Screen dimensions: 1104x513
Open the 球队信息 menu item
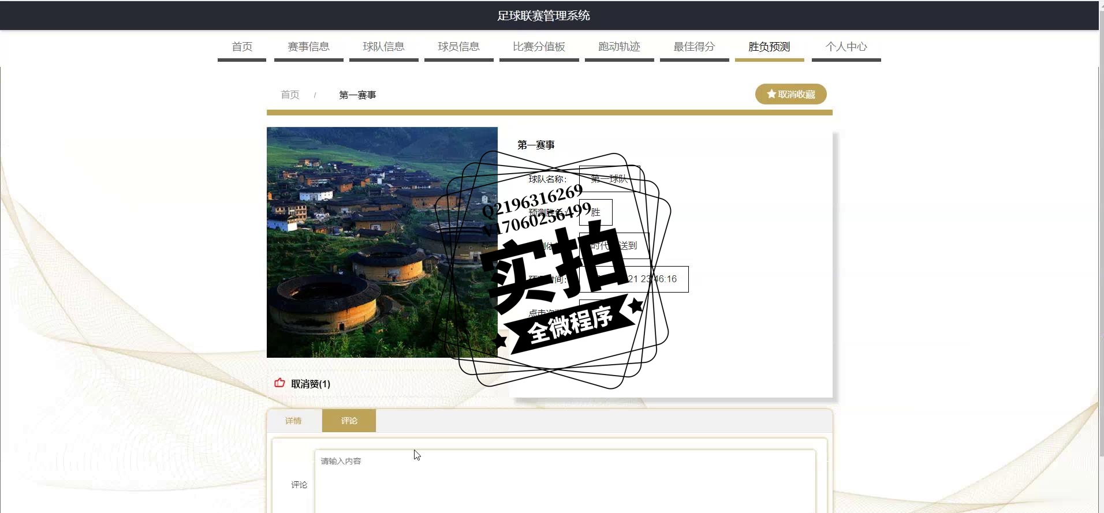383,47
